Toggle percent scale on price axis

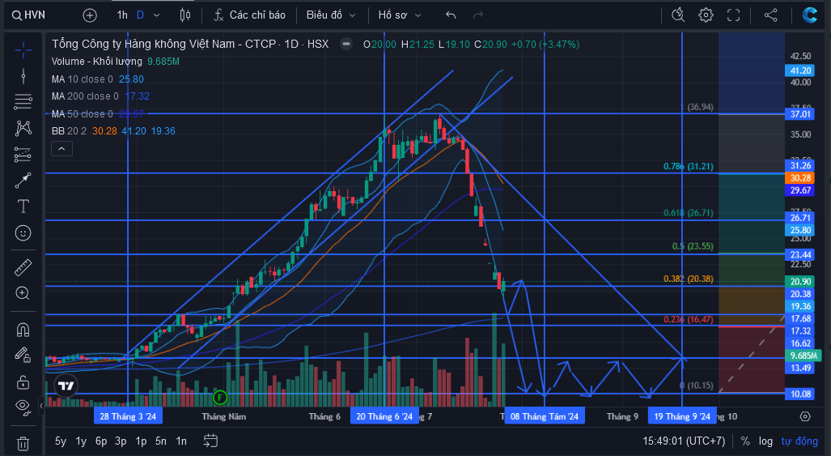[x=745, y=441]
